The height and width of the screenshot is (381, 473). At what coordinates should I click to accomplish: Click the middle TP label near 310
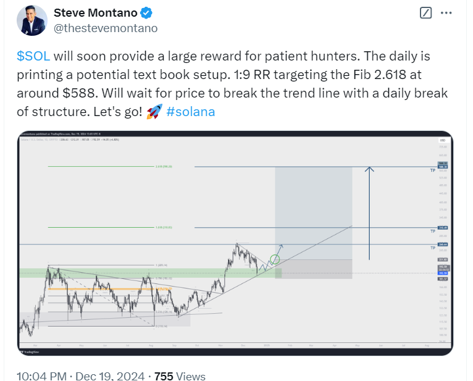tap(433, 232)
